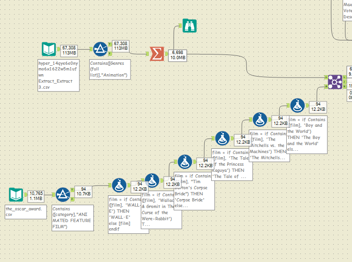Screen dimensions: 352x262
Task: Select the Summarize tool
Action: pyautogui.click(x=157, y=54)
